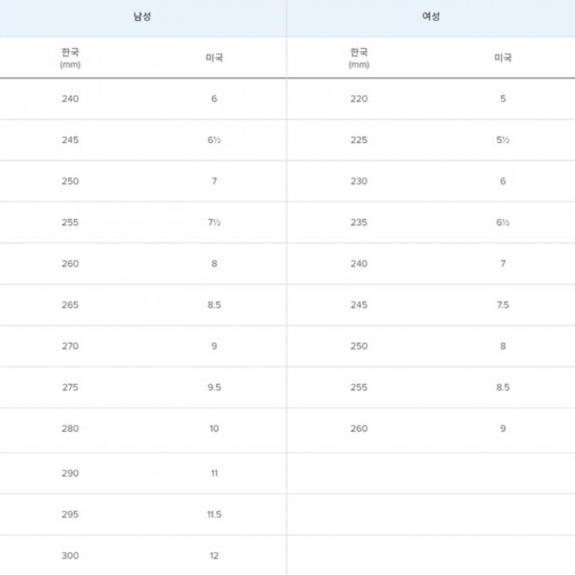
Task: Click the men's US size 7½ cell
Action: 214,223
